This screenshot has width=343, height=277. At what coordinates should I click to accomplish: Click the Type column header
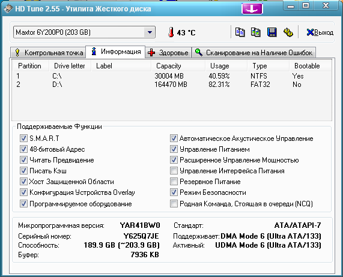tap(268, 66)
